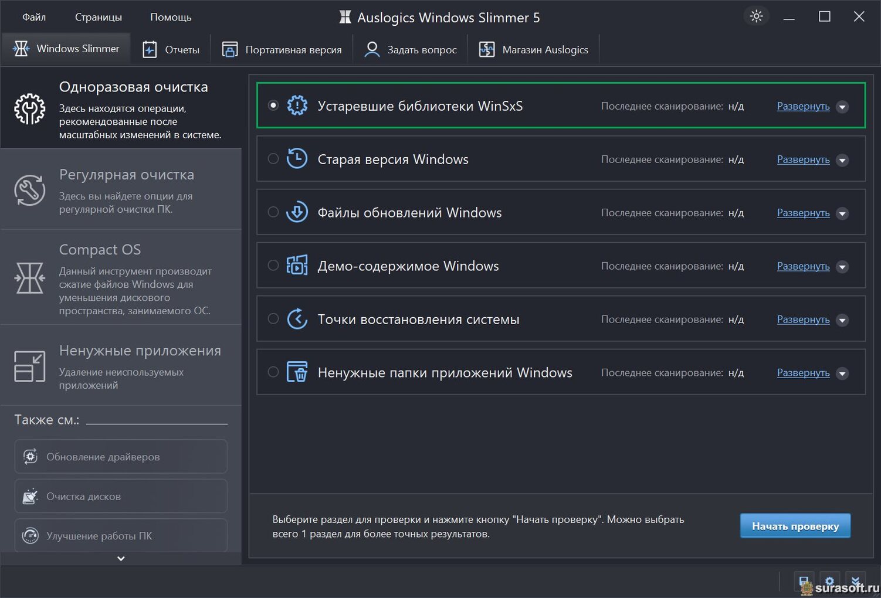Open the Регулярная очистка sidebar section
The height and width of the screenshot is (598, 881).
click(121, 189)
